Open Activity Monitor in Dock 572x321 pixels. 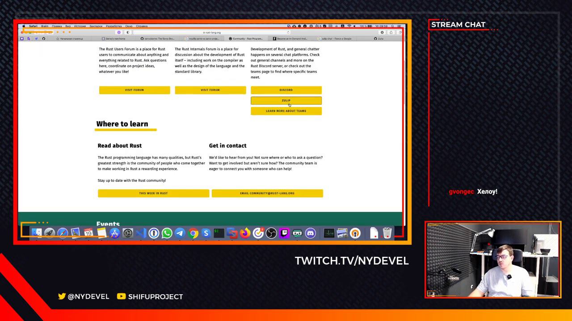coord(329,233)
